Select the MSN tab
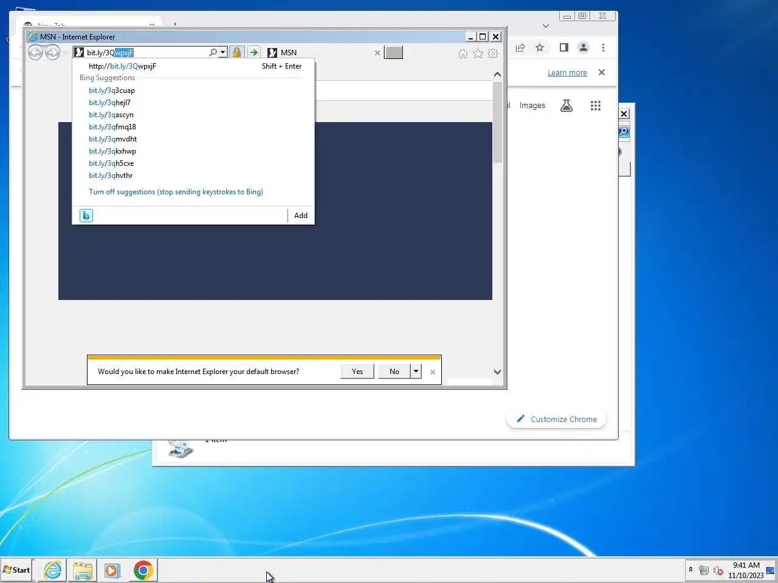 (x=322, y=53)
